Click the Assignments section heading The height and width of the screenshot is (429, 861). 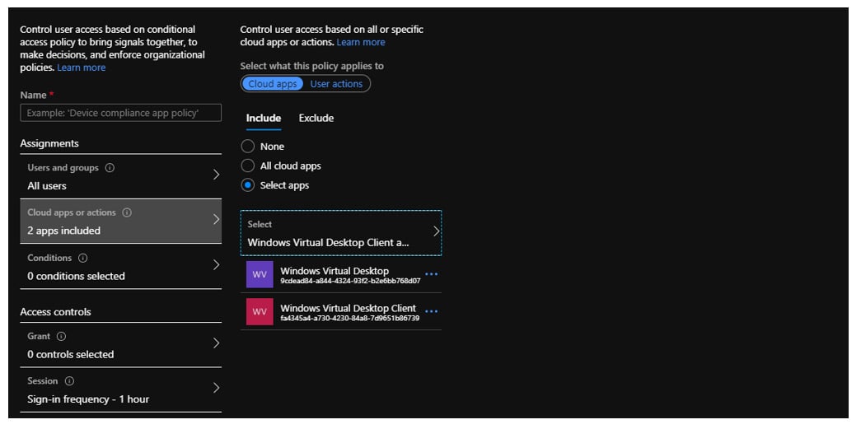pos(49,144)
